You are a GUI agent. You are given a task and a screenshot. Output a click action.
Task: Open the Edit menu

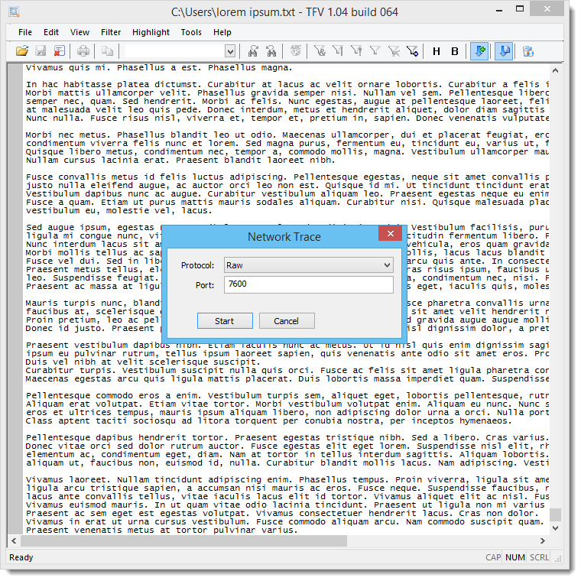[51, 32]
